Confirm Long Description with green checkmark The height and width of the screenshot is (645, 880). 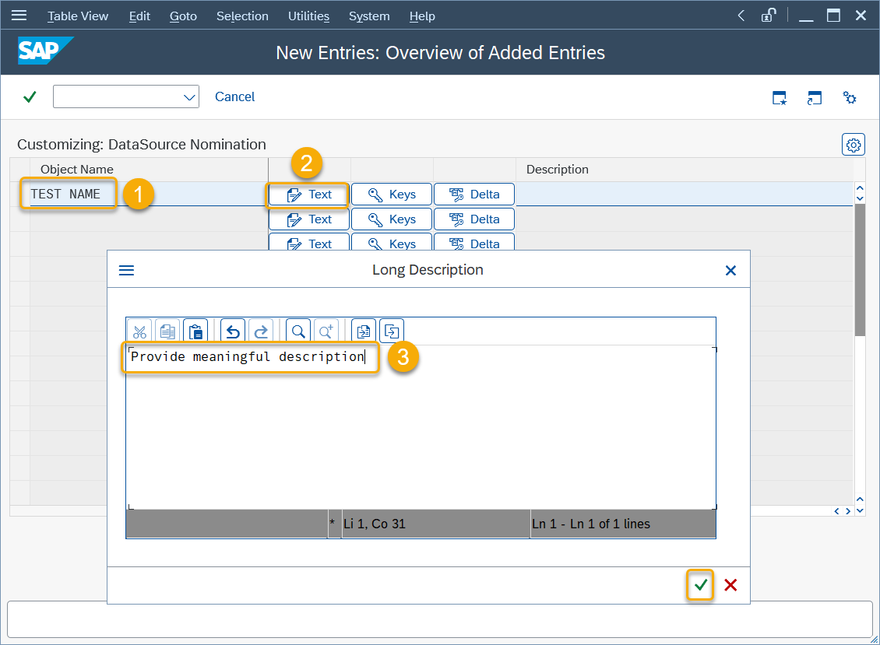pyautogui.click(x=701, y=585)
